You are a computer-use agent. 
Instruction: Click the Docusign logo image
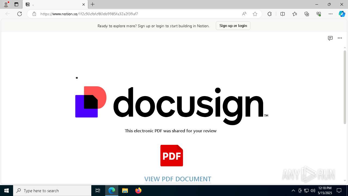(x=172, y=106)
